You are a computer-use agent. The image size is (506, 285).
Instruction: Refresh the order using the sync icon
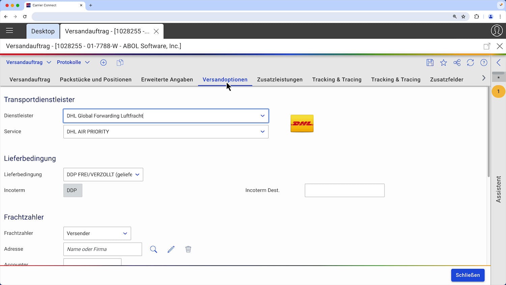coord(470,62)
